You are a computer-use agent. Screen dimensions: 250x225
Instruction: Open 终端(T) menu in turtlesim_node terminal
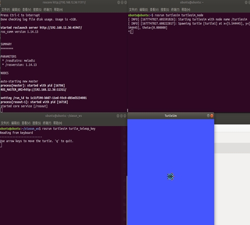point(175,10)
